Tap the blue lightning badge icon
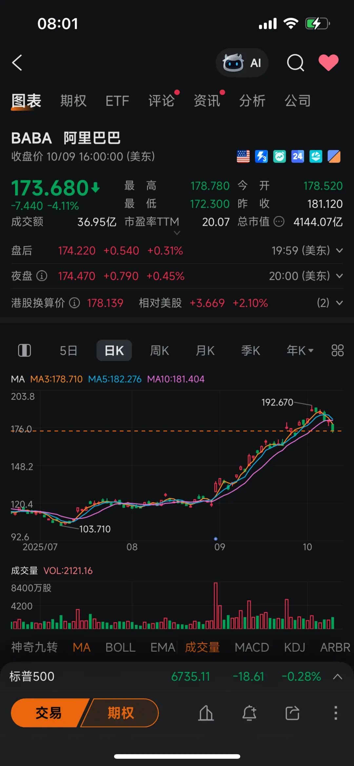The image size is (354, 766). coord(261,156)
